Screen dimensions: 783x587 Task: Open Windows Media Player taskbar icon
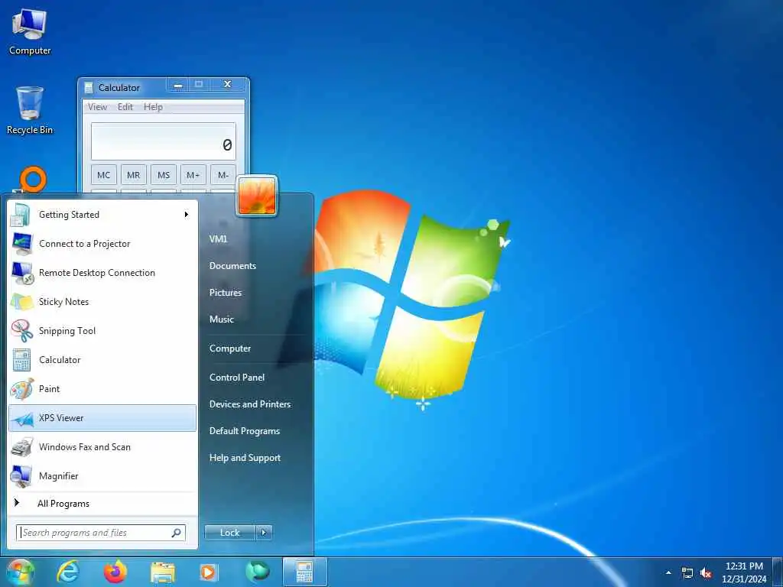[208, 572]
